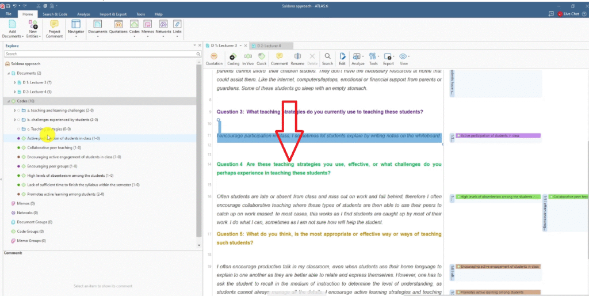Screen dimensions: 589x296
Task: Collapse the Codes (10) tree node
Action: (x=8, y=101)
